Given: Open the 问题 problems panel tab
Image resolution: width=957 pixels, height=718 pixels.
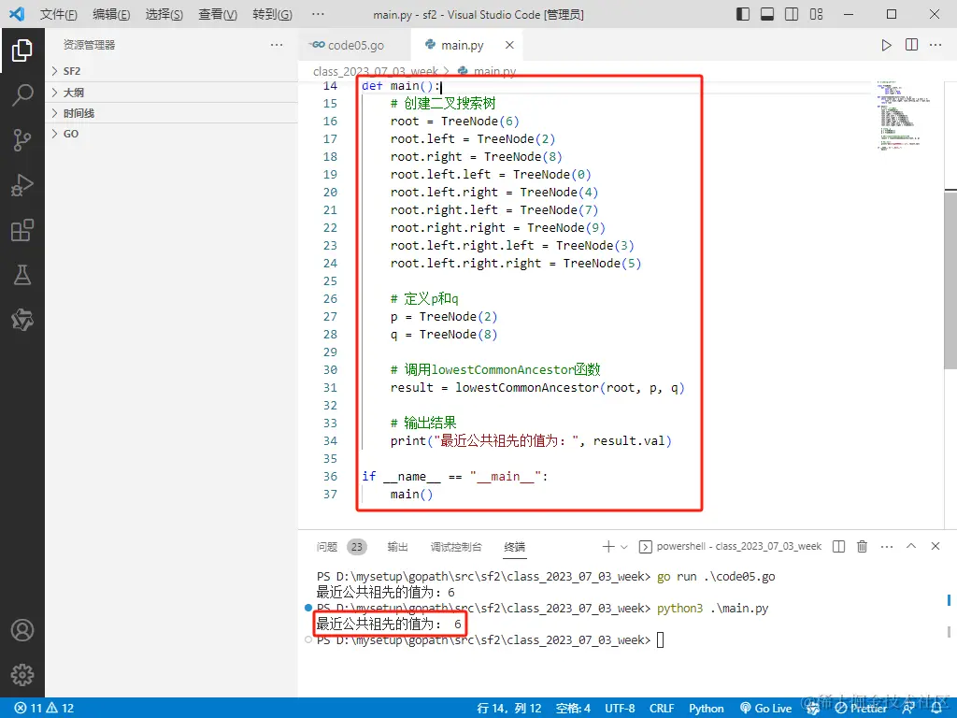Looking at the screenshot, I should click(327, 547).
